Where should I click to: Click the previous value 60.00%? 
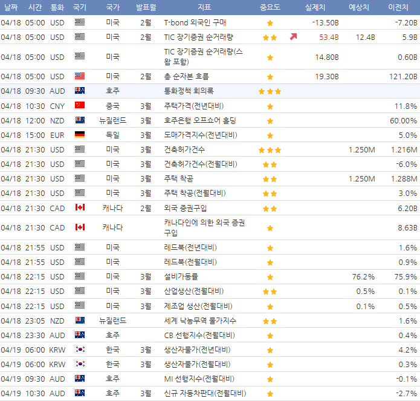403,120
